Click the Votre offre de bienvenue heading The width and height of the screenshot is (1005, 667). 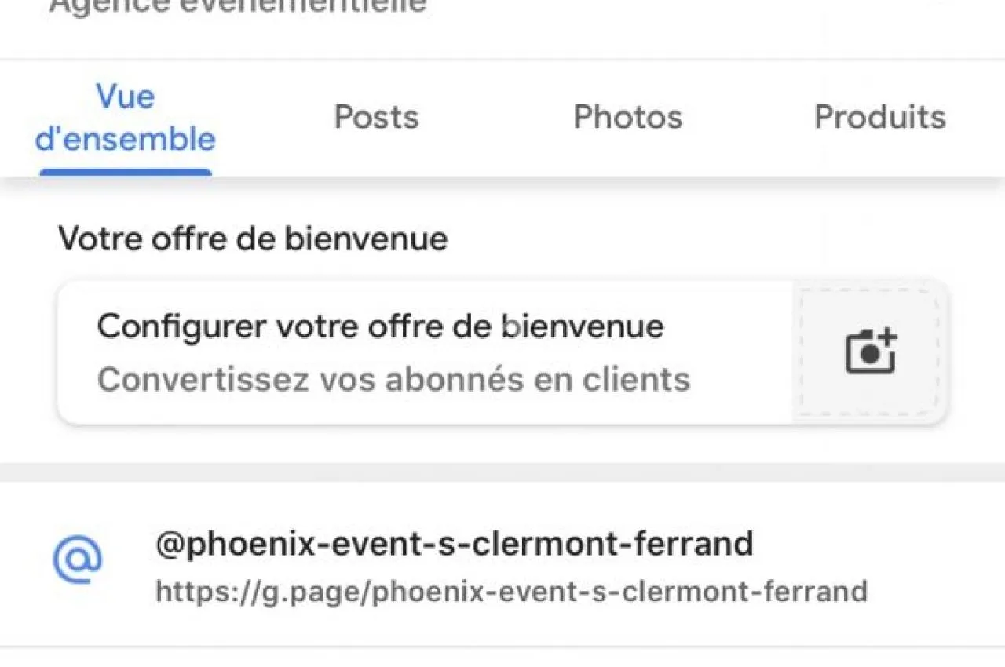[253, 239]
